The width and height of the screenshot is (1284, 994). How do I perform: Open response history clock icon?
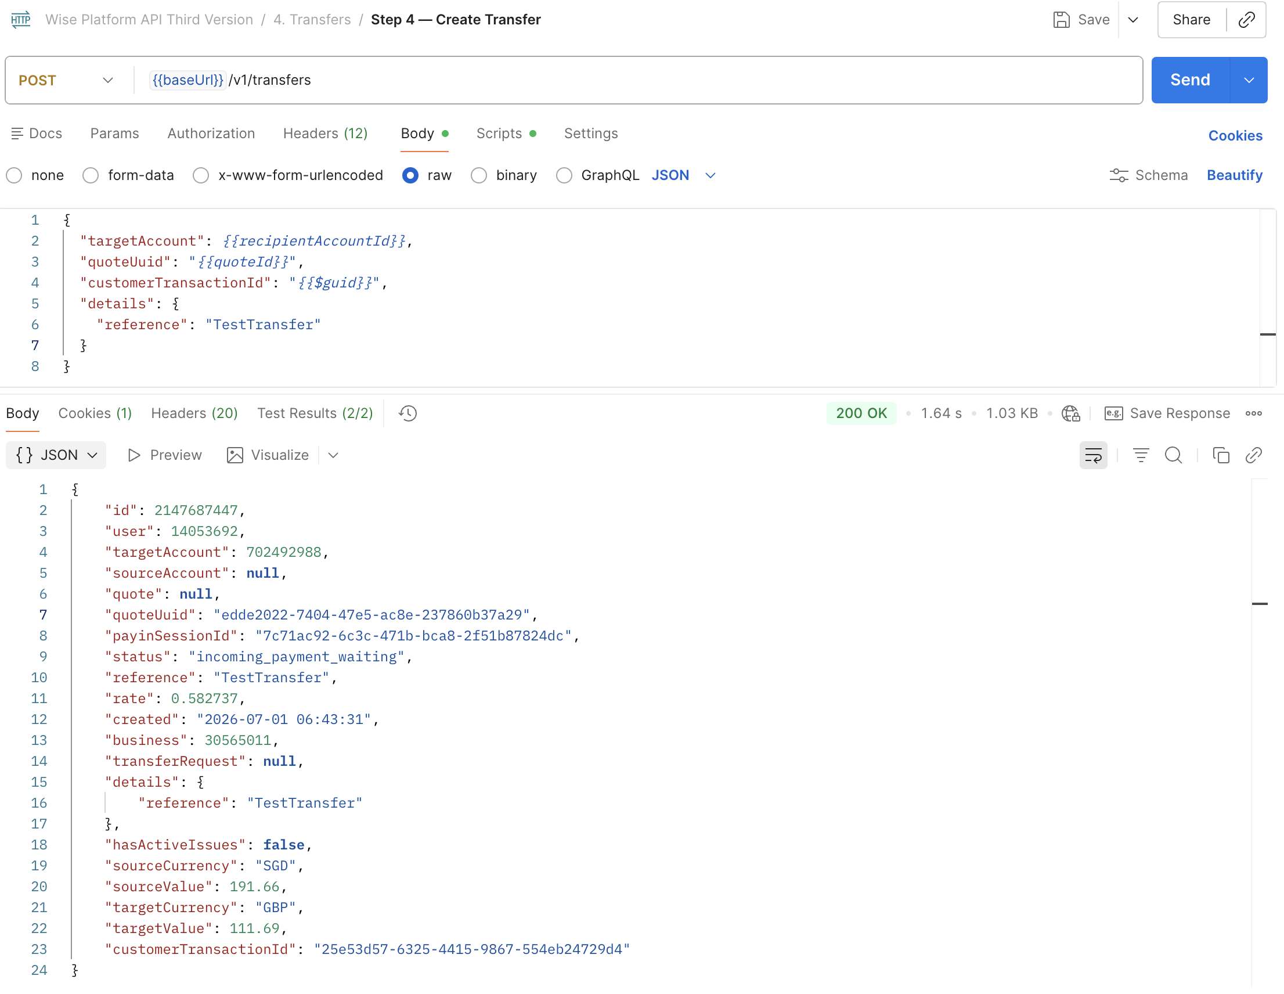(407, 413)
